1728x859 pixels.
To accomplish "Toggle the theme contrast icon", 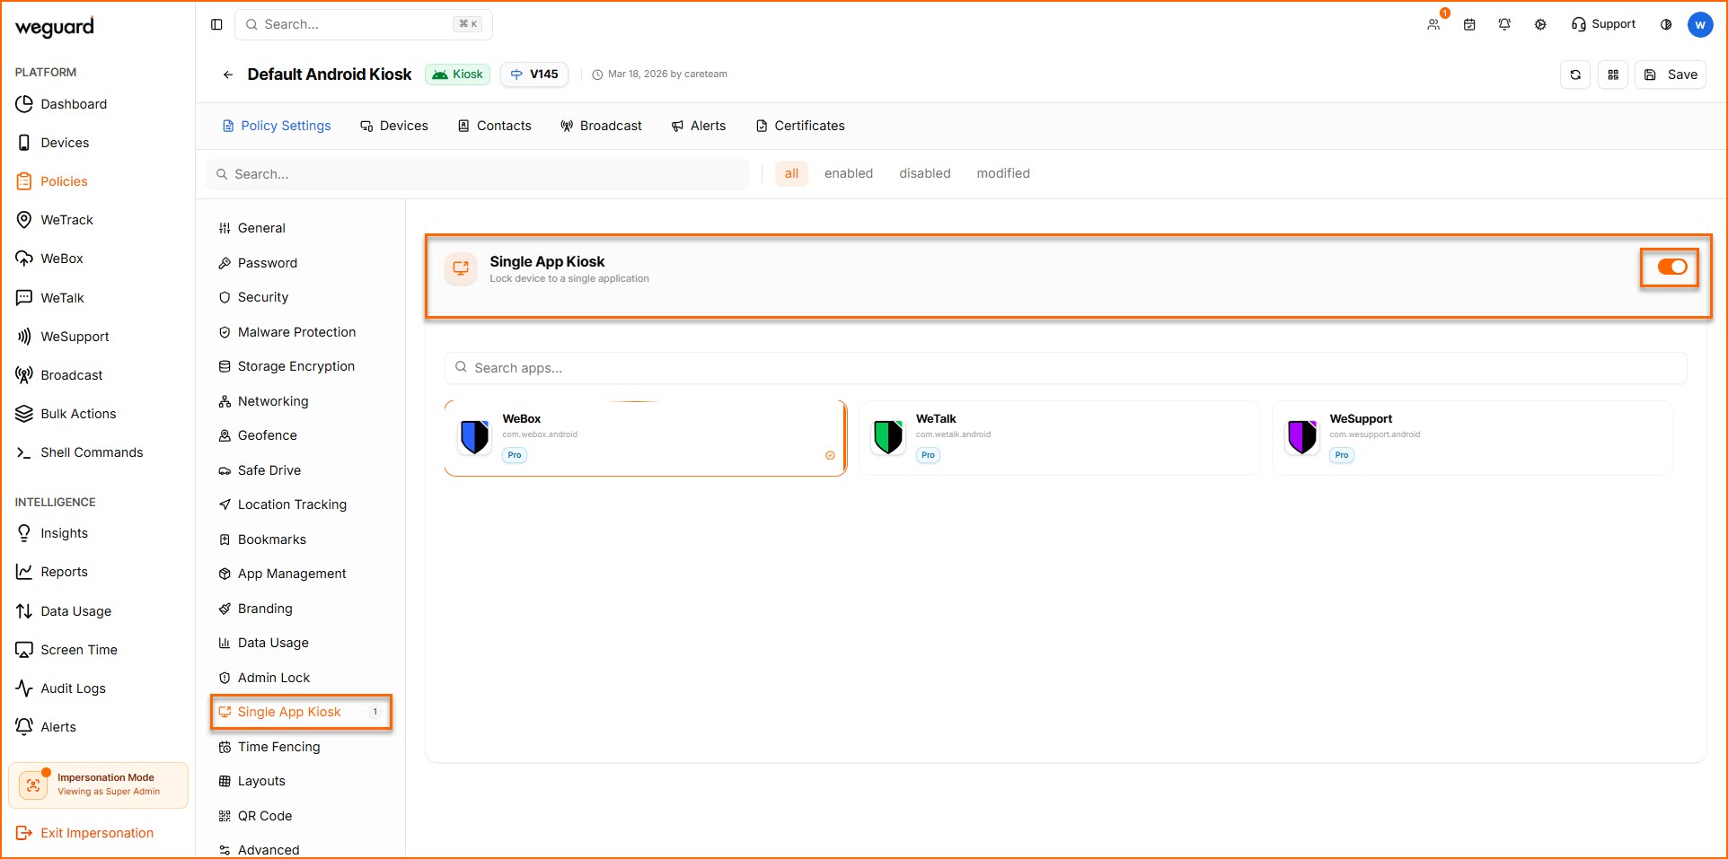I will click(1666, 24).
